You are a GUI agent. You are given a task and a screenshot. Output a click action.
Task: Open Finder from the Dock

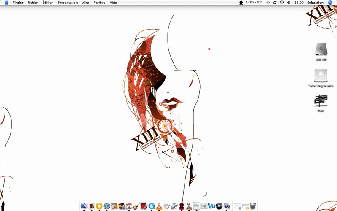[x=83, y=206]
